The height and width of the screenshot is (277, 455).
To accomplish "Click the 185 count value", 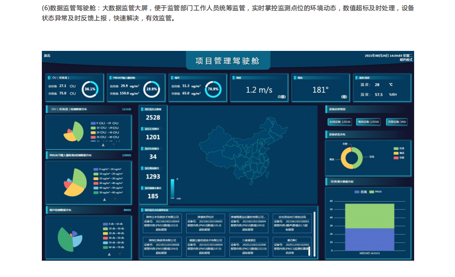I will (153, 196).
